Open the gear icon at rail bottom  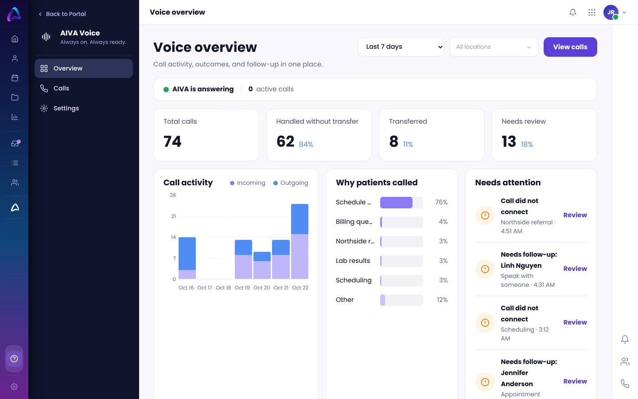point(14,387)
